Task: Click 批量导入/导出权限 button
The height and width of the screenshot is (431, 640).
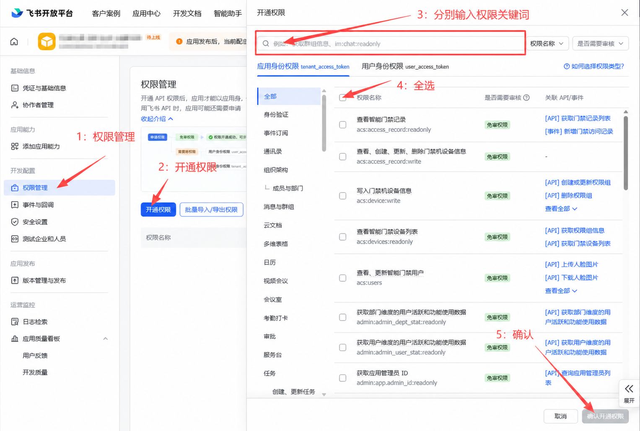Action: 211,209
